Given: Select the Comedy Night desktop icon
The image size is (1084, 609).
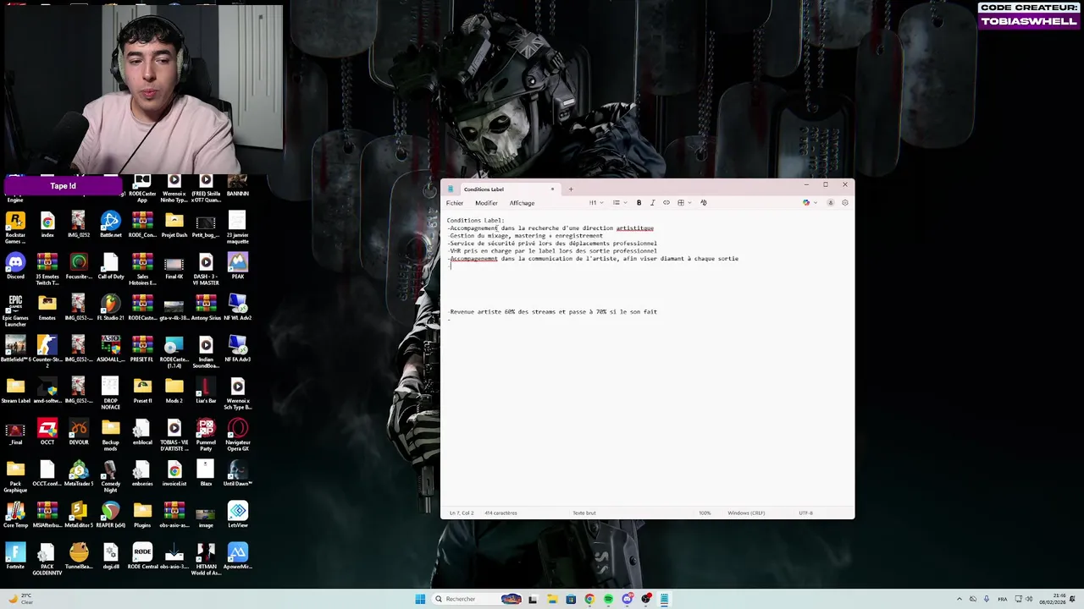Looking at the screenshot, I should coord(111,476).
